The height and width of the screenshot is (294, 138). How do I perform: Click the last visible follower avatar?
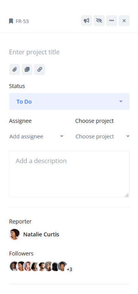pyautogui.click(x=63, y=266)
